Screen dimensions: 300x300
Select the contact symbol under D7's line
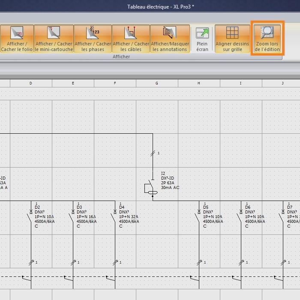tap(279, 279)
